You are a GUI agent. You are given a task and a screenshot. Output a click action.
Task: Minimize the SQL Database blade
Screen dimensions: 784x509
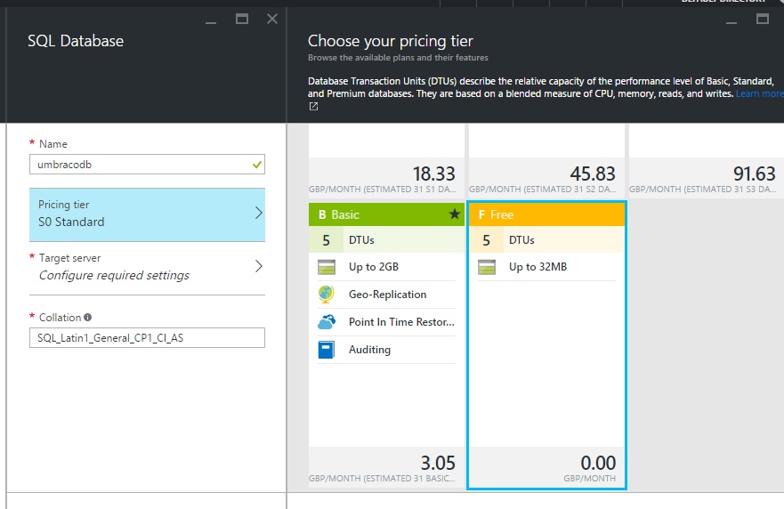211,21
